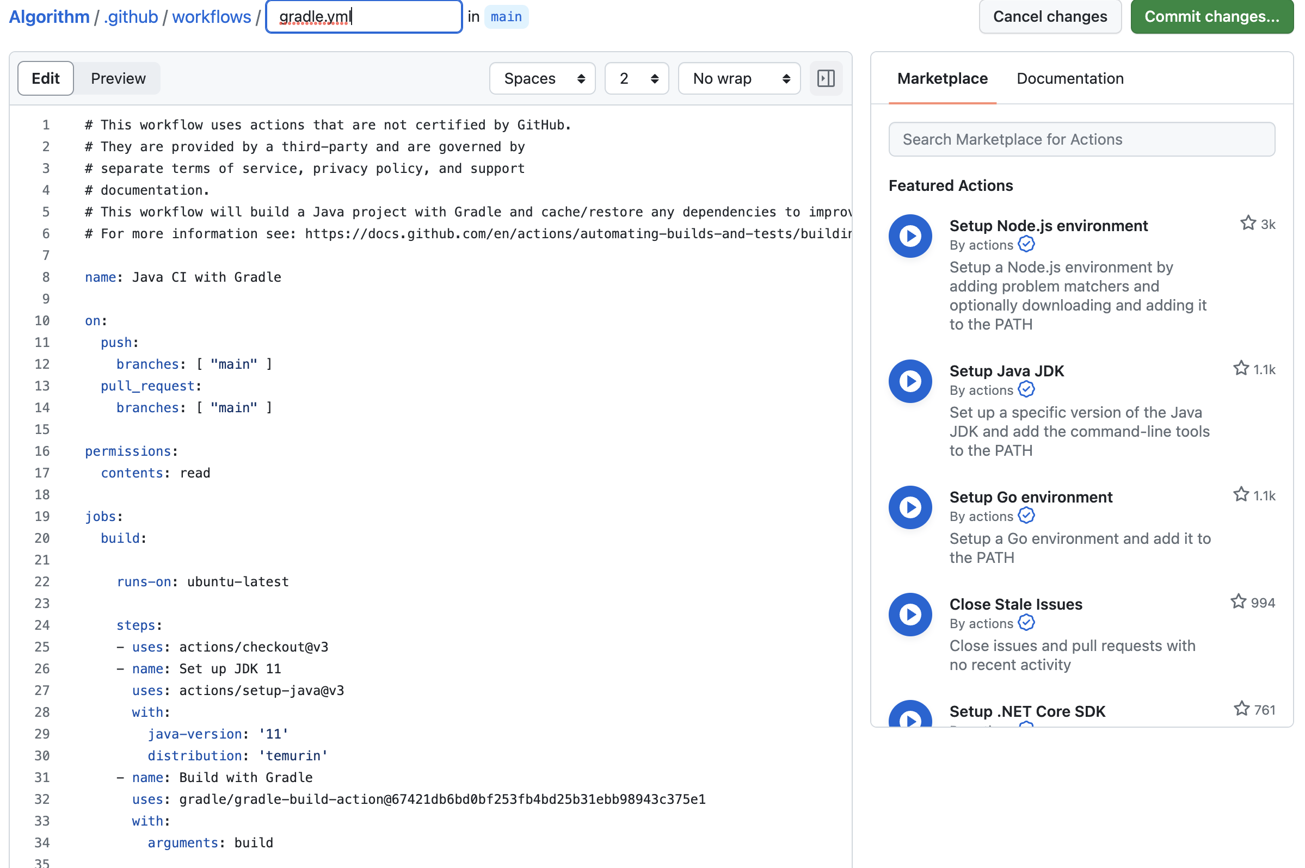Screen dimensions: 1305x868
Task: Click the Cancel changes button
Action: pos(1050,17)
